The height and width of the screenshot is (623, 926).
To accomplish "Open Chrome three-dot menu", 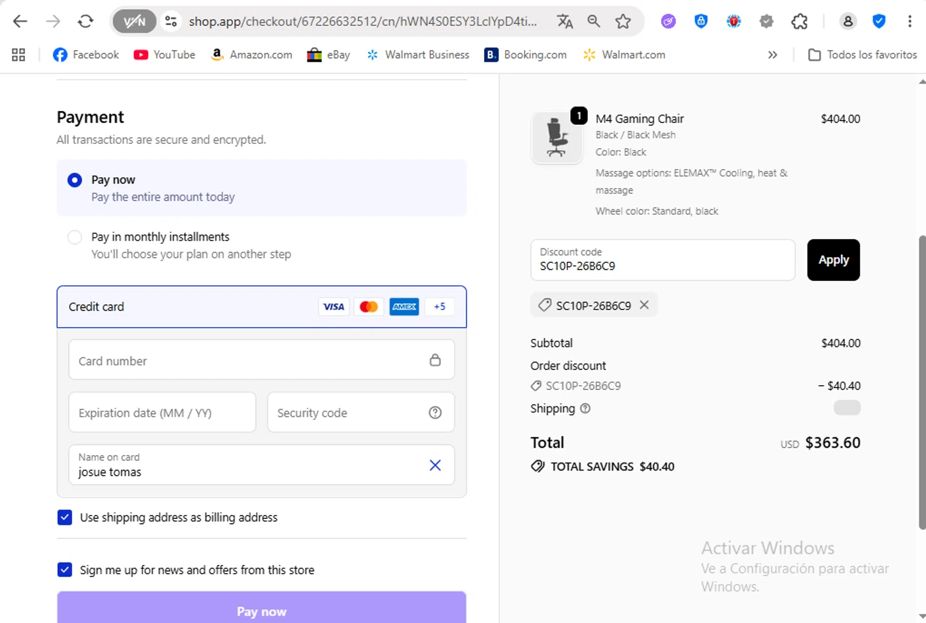I will coord(909,22).
